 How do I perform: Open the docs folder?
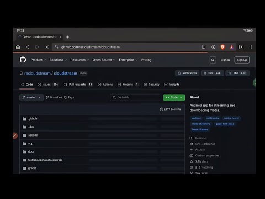(x=31, y=151)
